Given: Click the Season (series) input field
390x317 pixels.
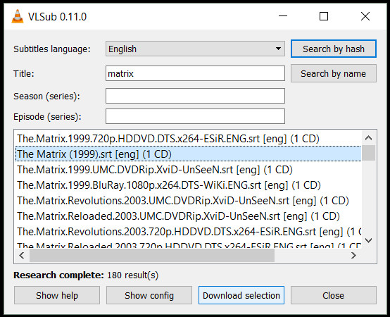Looking at the screenshot, I should (x=195, y=96).
